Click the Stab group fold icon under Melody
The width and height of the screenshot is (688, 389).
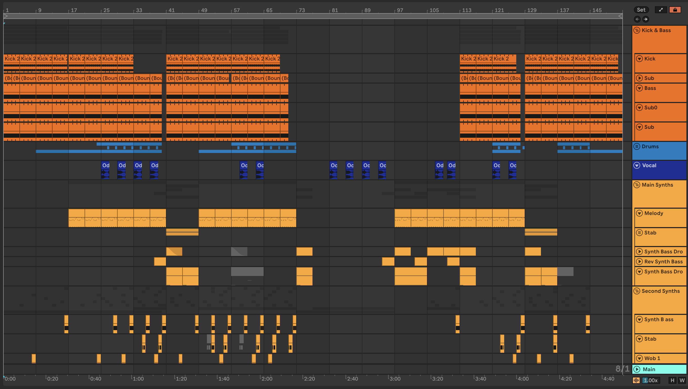[x=639, y=233]
